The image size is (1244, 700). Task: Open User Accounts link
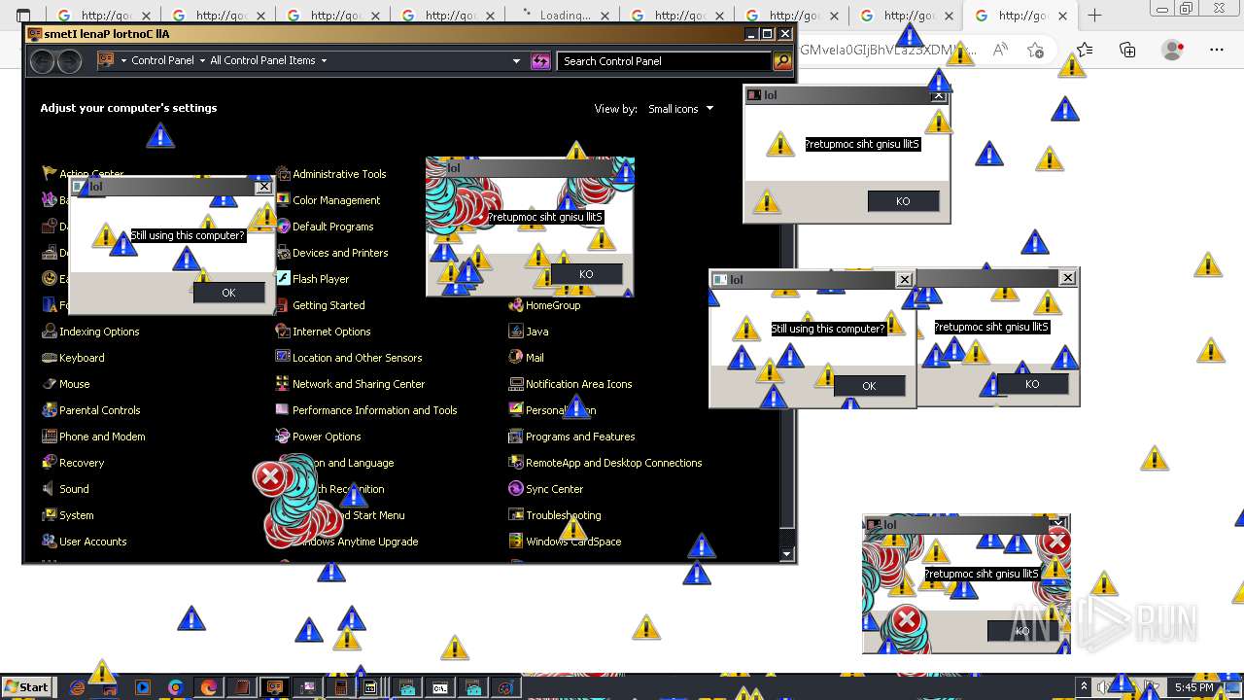92,542
